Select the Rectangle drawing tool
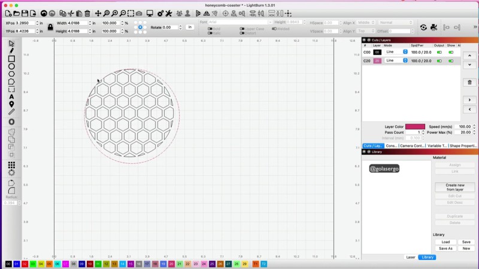 click(x=11, y=59)
